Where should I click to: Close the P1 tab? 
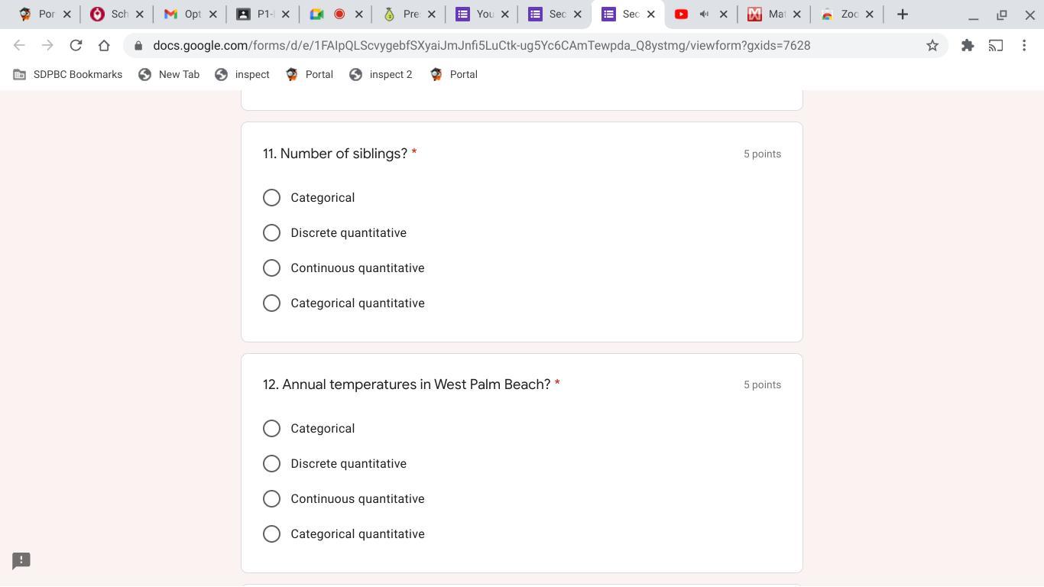[x=286, y=15]
